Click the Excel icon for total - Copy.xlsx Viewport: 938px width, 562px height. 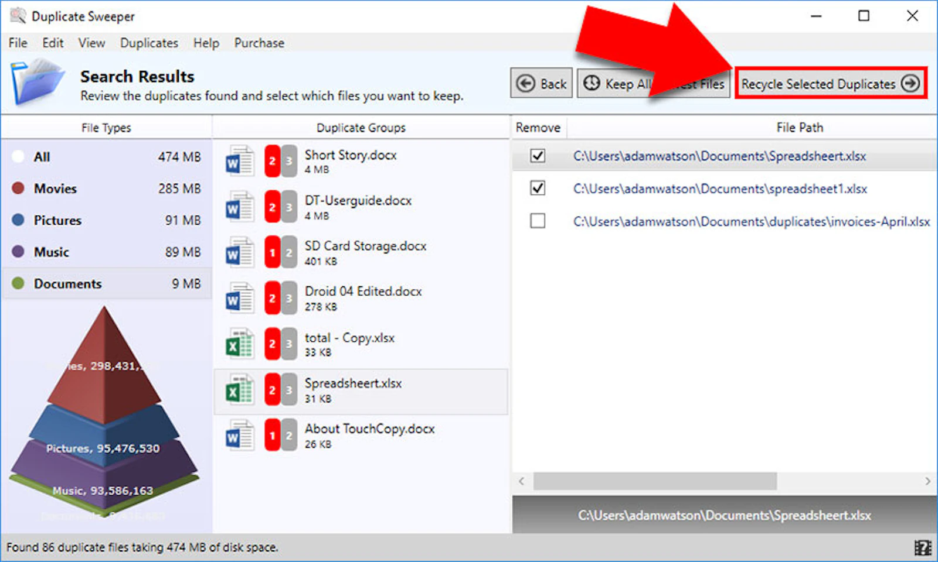240,343
